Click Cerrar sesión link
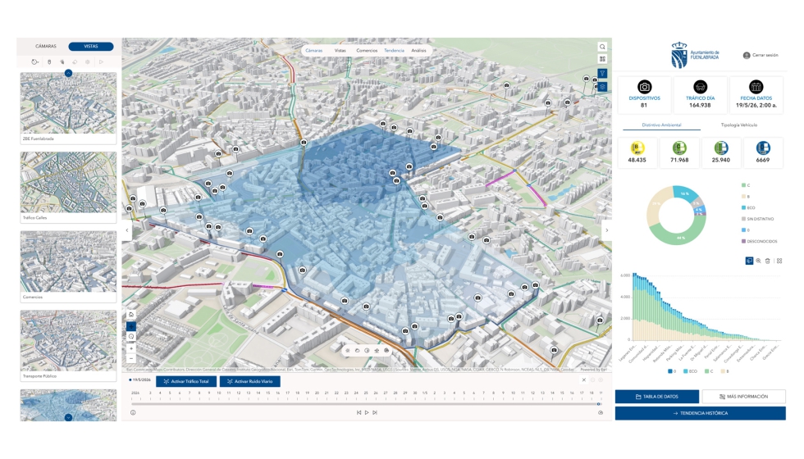Image resolution: width=804 pixels, height=459 pixels. [x=761, y=56]
